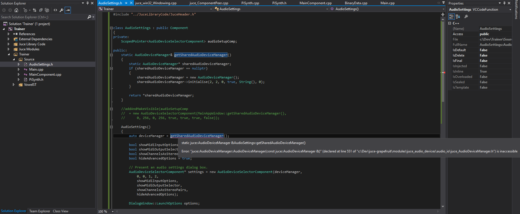The height and width of the screenshot is (214, 520).
Task: Collapse the Source folder
Action: [x=14, y=59]
